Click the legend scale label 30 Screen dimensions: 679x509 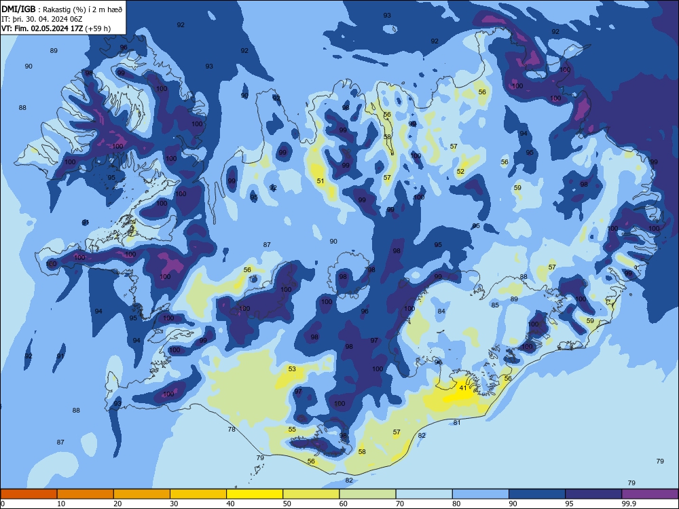tap(174, 504)
